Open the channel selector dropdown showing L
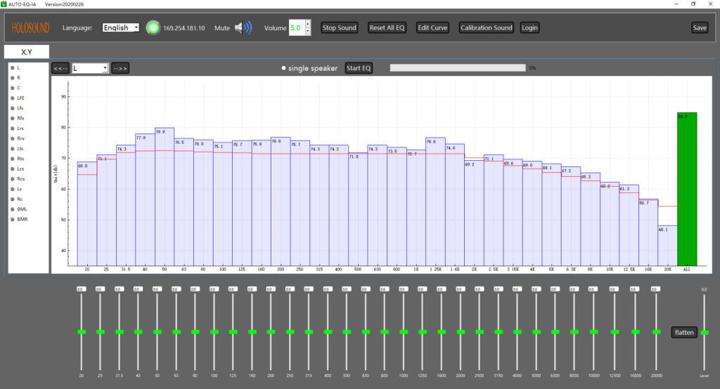 (90, 68)
